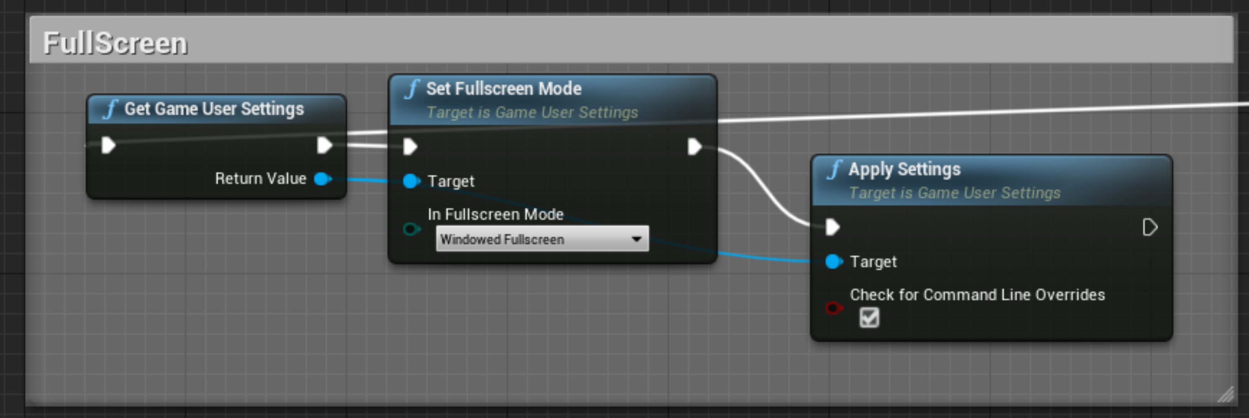Click the comment box resize grip corner
Image resolution: width=1249 pixels, height=418 pixels.
1226,395
